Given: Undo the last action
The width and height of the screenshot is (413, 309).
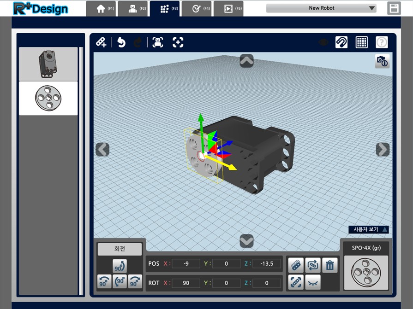Looking at the screenshot, I should (121, 42).
